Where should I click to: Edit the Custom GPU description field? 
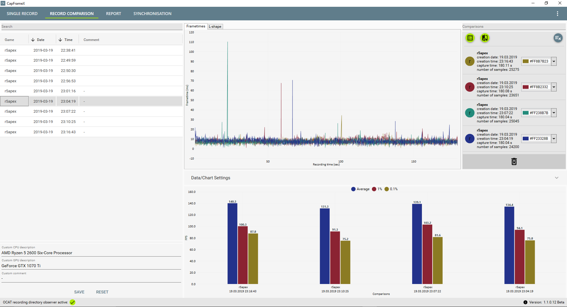pyautogui.click(x=91, y=266)
